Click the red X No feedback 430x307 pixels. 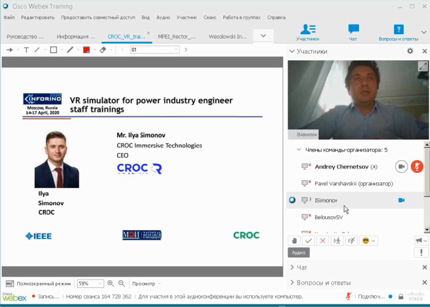[x=322, y=241]
